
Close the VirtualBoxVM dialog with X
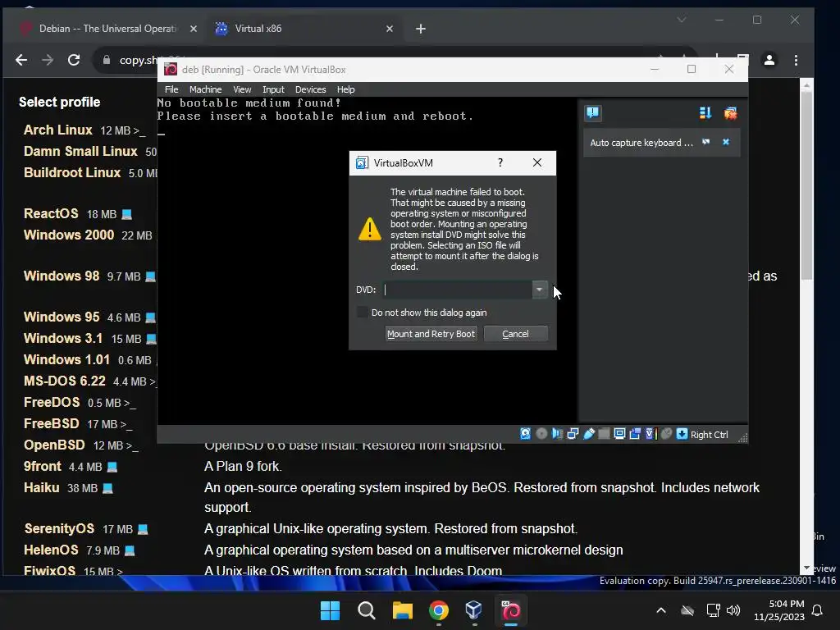coord(536,162)
